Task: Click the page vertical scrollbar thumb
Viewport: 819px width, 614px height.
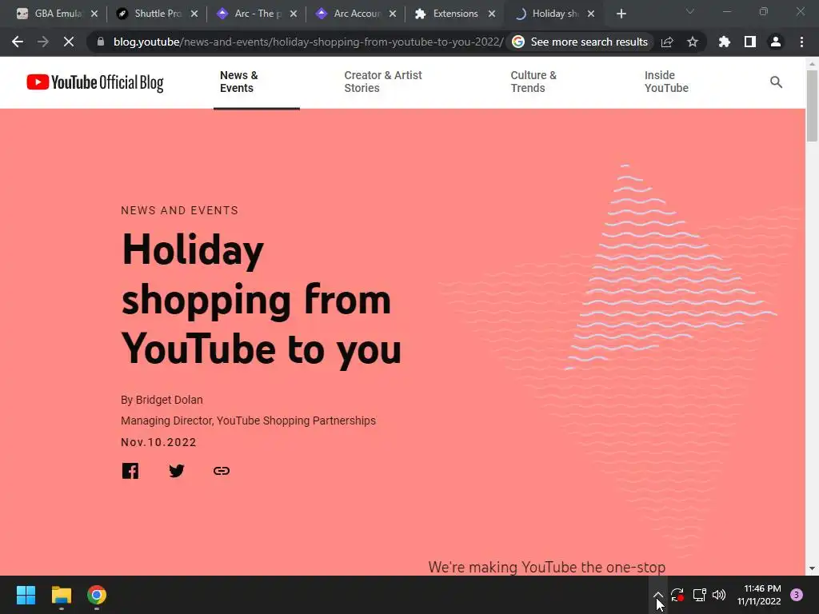Action: coord(812,106)
